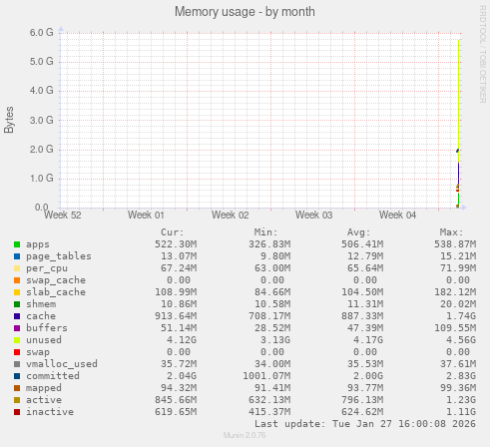
Task: Click the gray vmalloc_used legend swatch
Action: pos(17,364)
